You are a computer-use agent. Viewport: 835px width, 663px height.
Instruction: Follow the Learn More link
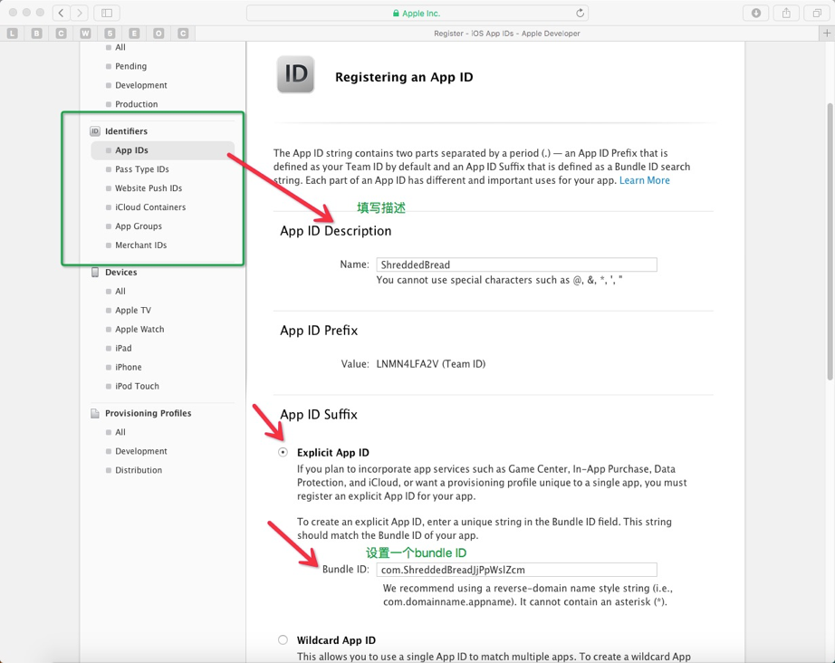tap(644, 180)
